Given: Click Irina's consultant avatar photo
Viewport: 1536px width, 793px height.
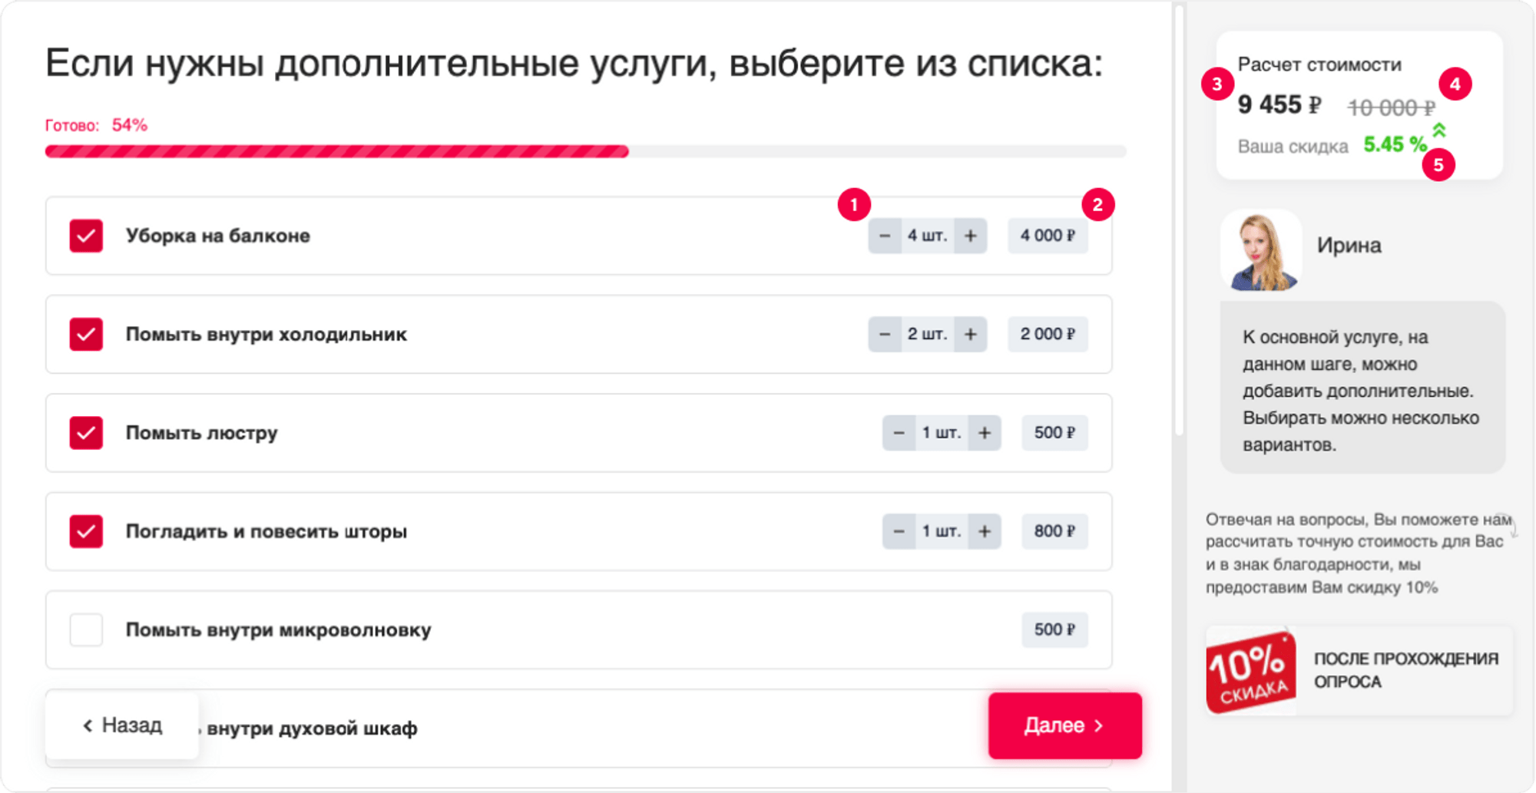Looking at the screenshot, I should point(1261,251).
